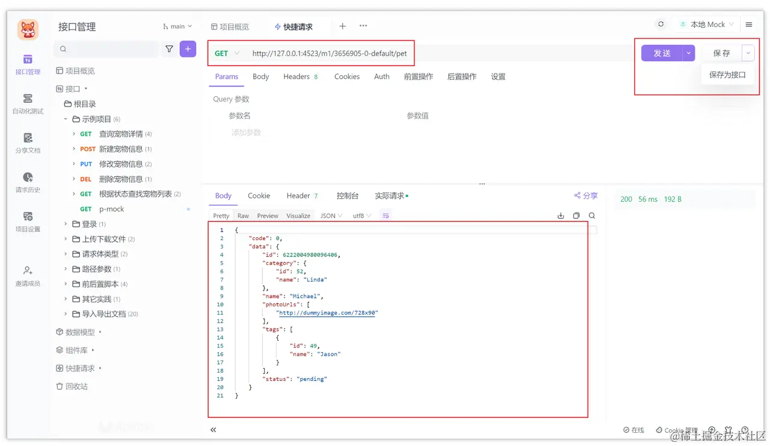Viewport: 770px width, 446px height.
Task: Click the 添加参数 parameter name field
Action: pos(246,132)
